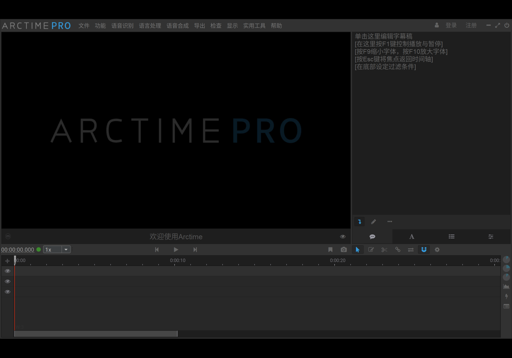The height and width of the screenshot is (358, 512).
Task: Take a snapshot with the camera icon
Action: (344, 250)
